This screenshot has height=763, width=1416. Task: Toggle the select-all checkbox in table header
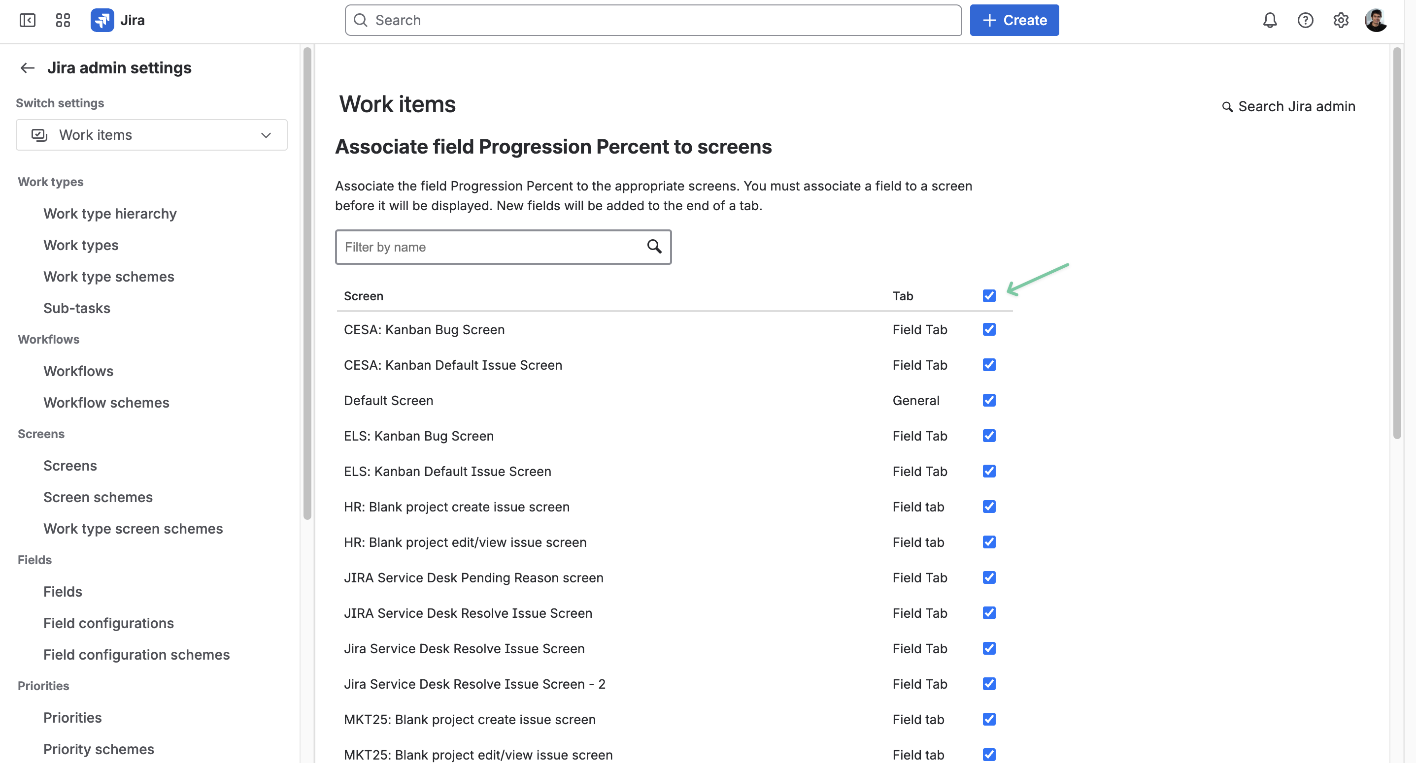pyautogui.click(x=989, y=296)
